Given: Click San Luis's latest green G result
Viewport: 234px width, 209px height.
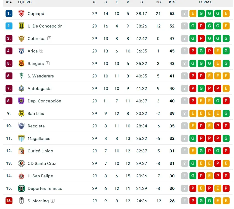Looking at the screenshot, I should click(226, 114).
